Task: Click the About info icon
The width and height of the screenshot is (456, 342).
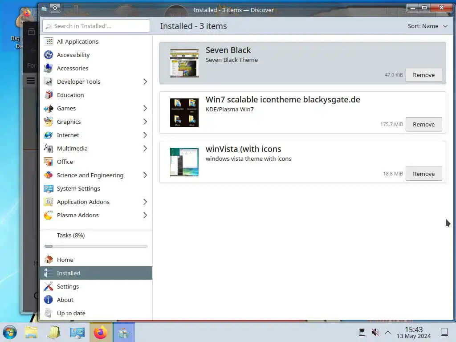Action: click(49, 300)
